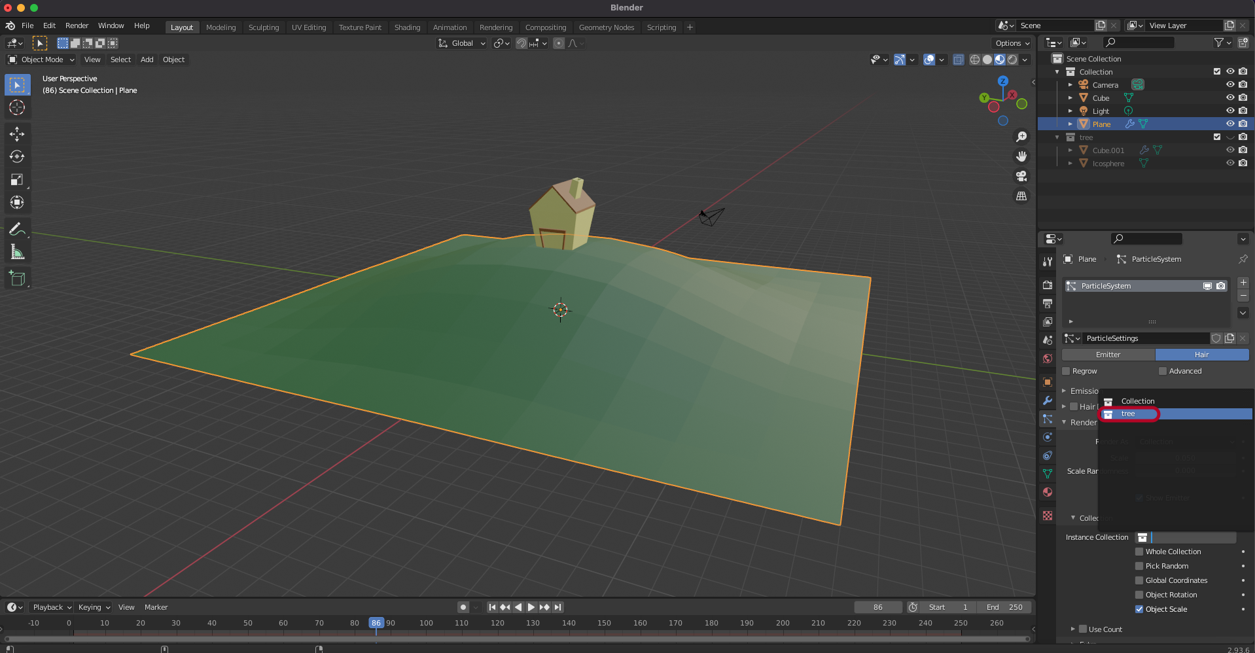Expand the Camera item in outliner
The height and width of the screenshot is (653, 1255).
(1070, 84)
